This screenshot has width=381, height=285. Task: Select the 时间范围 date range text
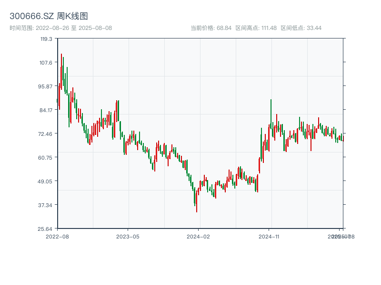coord(61,28)
